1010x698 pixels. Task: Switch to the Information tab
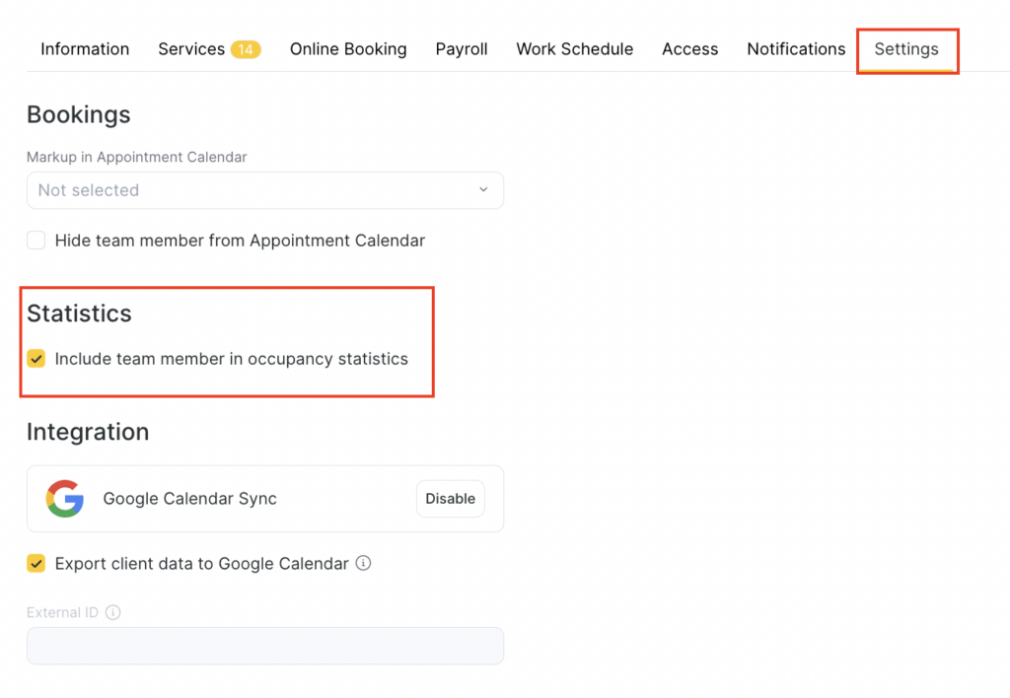click(85, 49)
